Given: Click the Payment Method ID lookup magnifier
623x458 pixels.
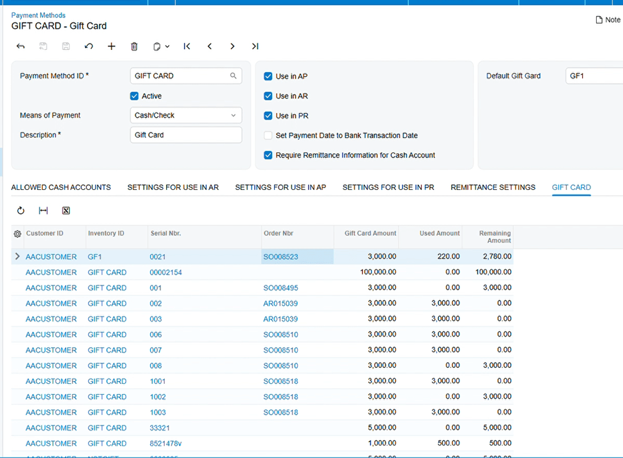Looking at the screenshot, I should [233, 75].
